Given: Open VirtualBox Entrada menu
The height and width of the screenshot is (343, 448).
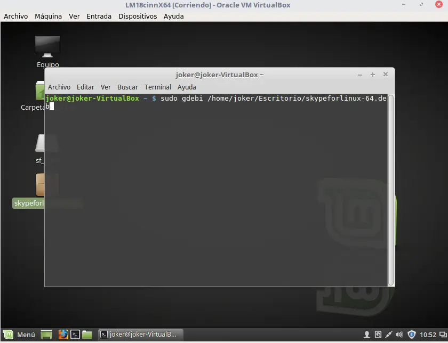Looking at the screenshot, I should click(x=99, y=17).
